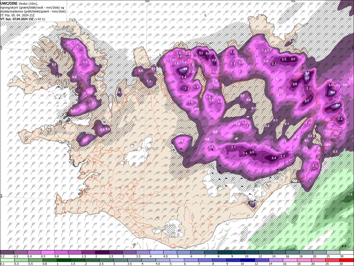Click the 'VT: Sun. 07.04.2024 15Z' valid time

17,19
